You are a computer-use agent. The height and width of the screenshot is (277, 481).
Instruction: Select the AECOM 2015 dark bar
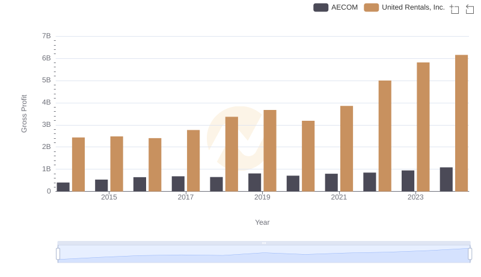tap(101, 186)
